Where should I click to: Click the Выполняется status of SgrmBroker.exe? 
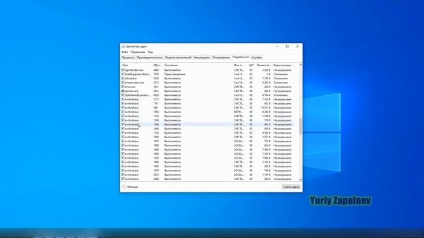pos(172,70)
